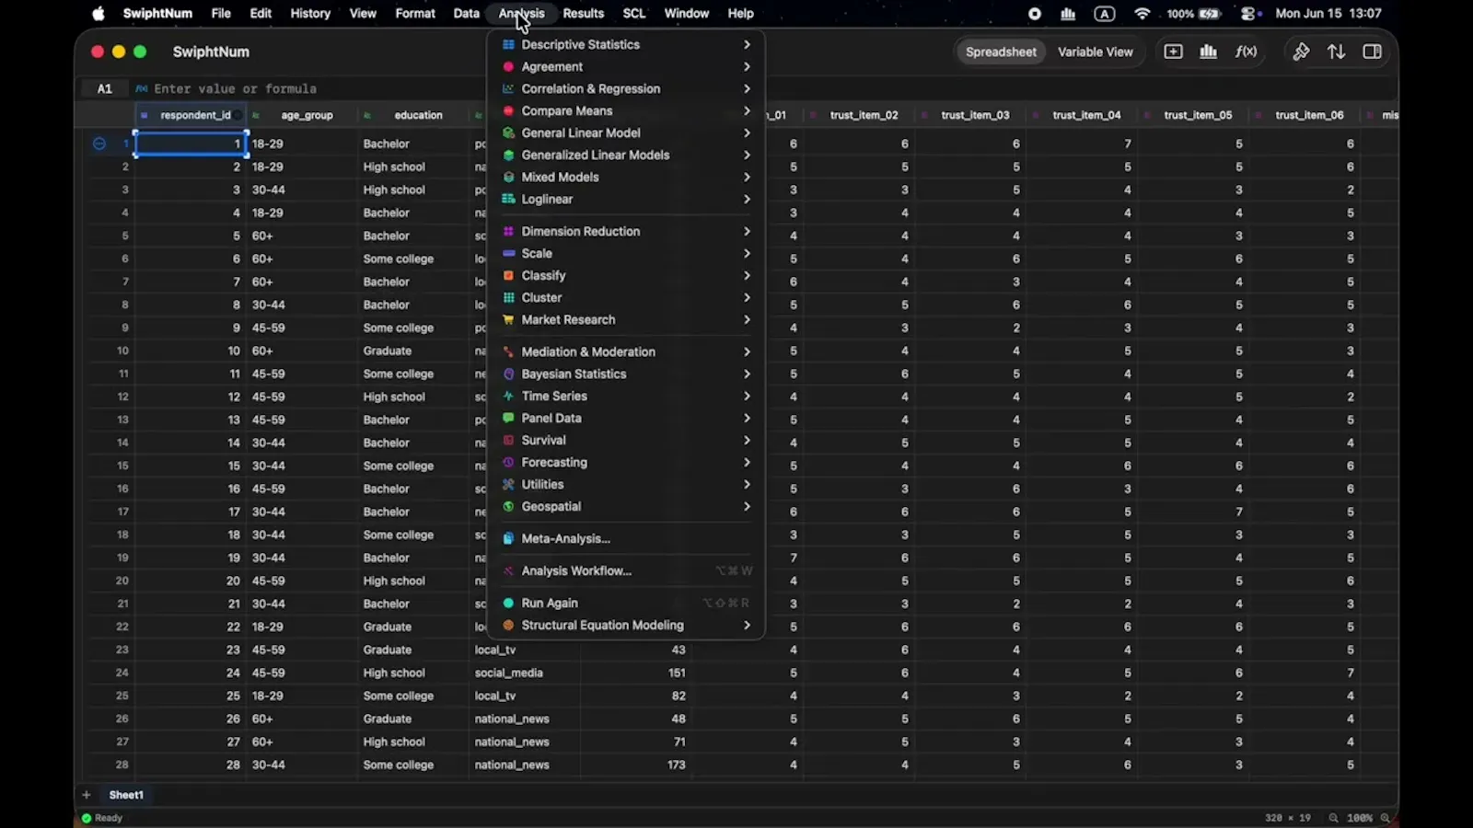
Task: Click the Market Research icon
Action: coord(508,319)
